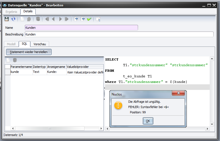Click the SELECT keyword in SQL editor
The height and width of the screenshot is (141, 220).
click(112, 59)
